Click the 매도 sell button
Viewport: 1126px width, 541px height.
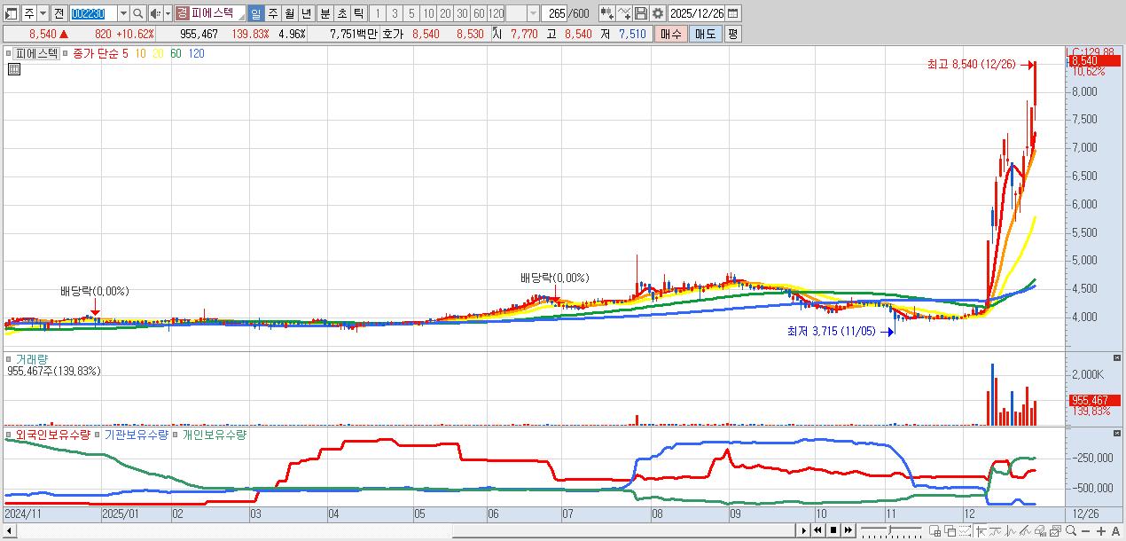(705, 34)
